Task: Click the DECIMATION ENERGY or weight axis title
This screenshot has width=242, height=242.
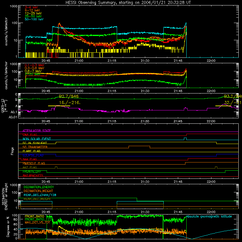Action: click(x=5, y=197)
